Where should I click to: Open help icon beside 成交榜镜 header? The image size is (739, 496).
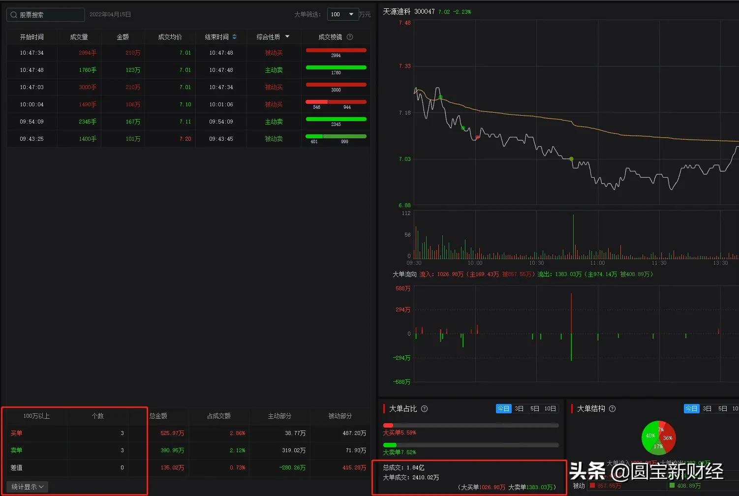click(x=350, y=37)
